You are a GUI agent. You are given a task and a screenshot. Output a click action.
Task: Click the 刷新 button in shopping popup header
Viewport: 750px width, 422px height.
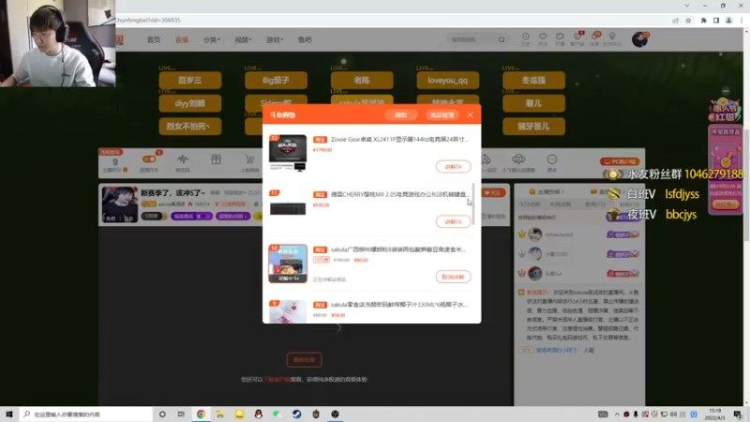[x=401, y=115]
